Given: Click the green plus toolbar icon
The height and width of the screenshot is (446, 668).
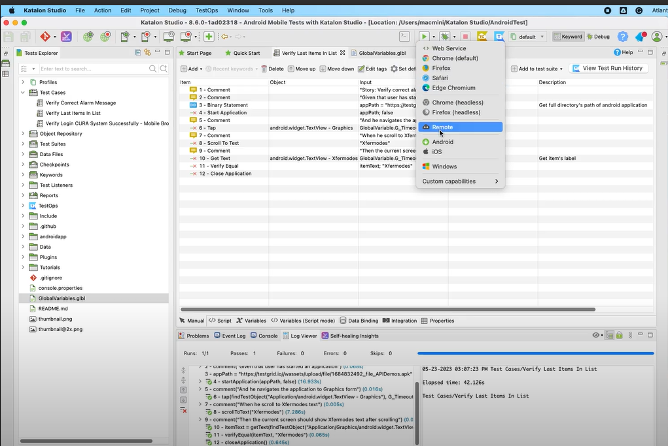Looking at the screenshot, I should coord(209,37).
